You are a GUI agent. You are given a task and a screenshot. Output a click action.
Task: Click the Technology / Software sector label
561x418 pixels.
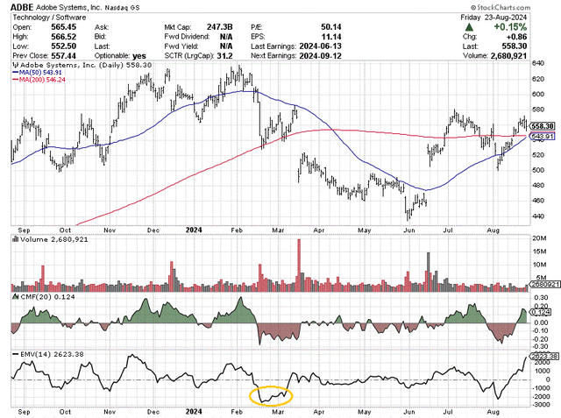coord(49,18)
